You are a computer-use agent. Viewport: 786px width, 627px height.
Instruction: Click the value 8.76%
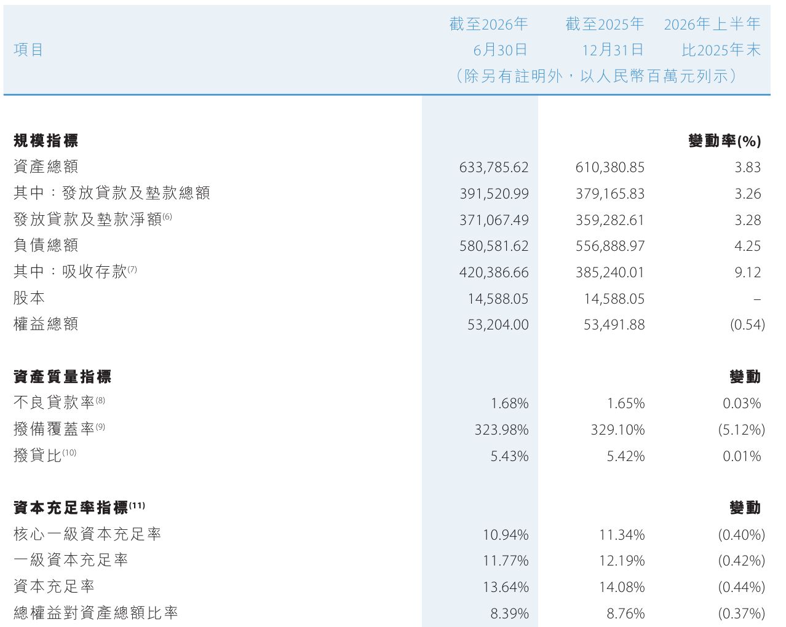pyautogui.click(x=625, y=613)
